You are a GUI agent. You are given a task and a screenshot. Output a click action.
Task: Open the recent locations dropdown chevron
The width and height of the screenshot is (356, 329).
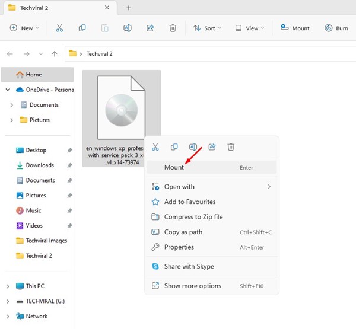(41, 54)
